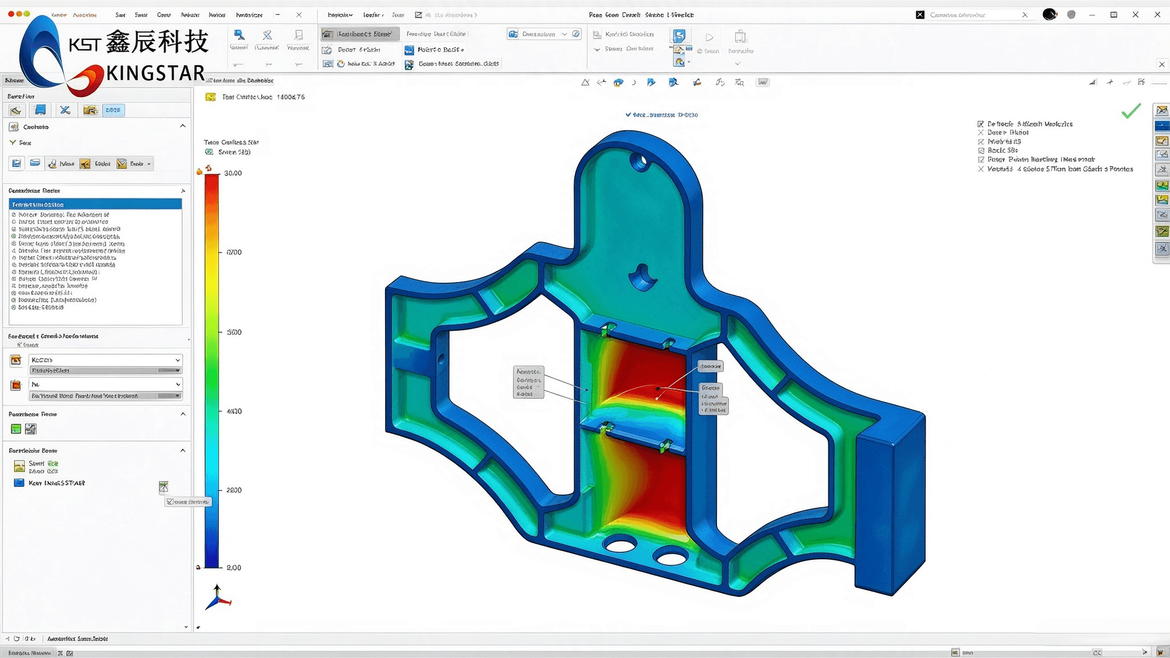Click the large blue square icon in the ribbon
Image resolution: width=1170 pixels, height=658 pixels.
679,37
